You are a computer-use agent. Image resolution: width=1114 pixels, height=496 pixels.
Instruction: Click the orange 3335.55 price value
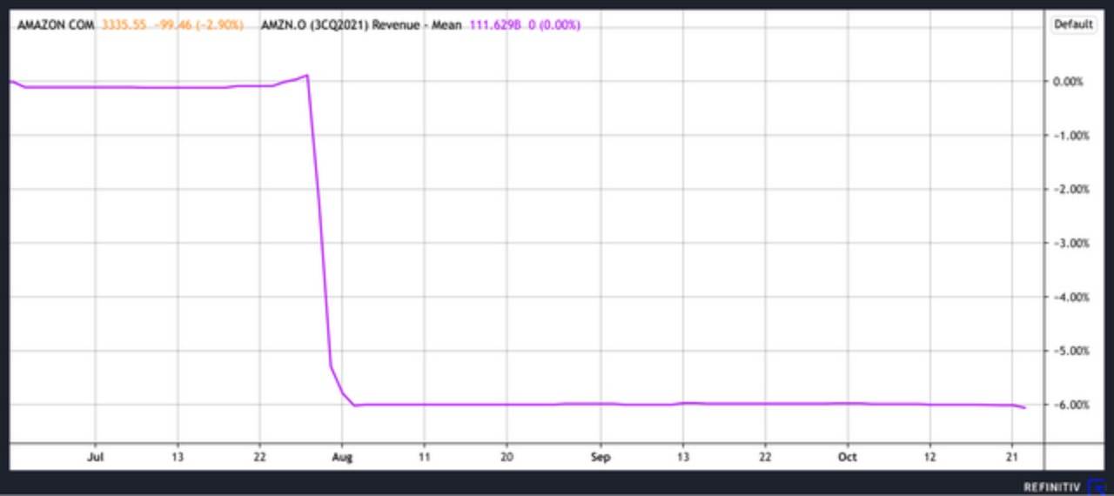click(124, 25)
